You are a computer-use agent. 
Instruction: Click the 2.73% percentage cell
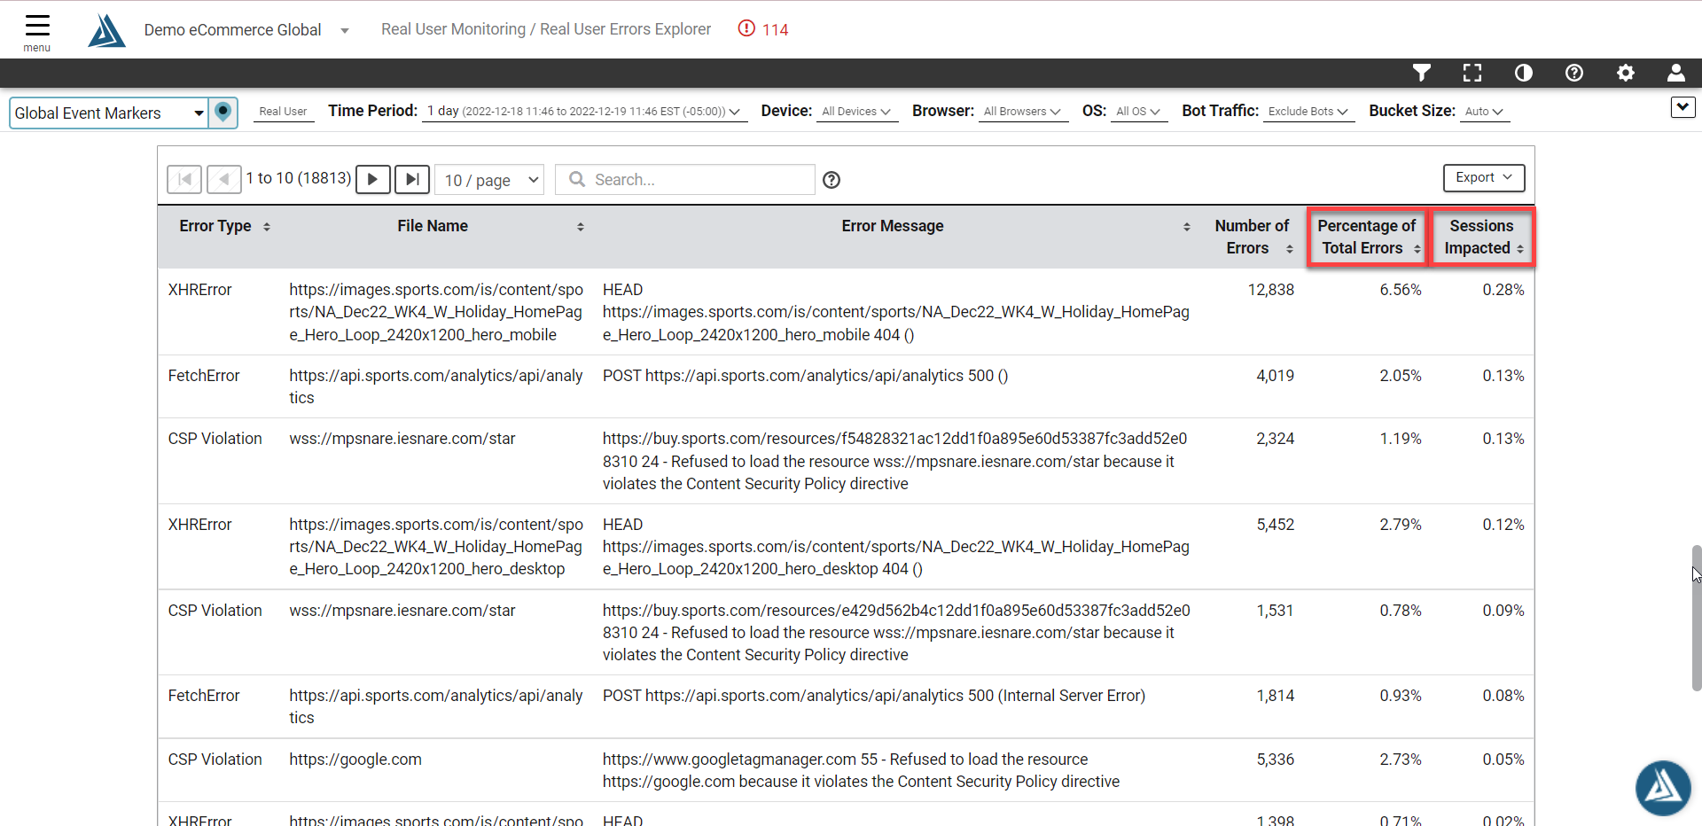click(1400, 760)
